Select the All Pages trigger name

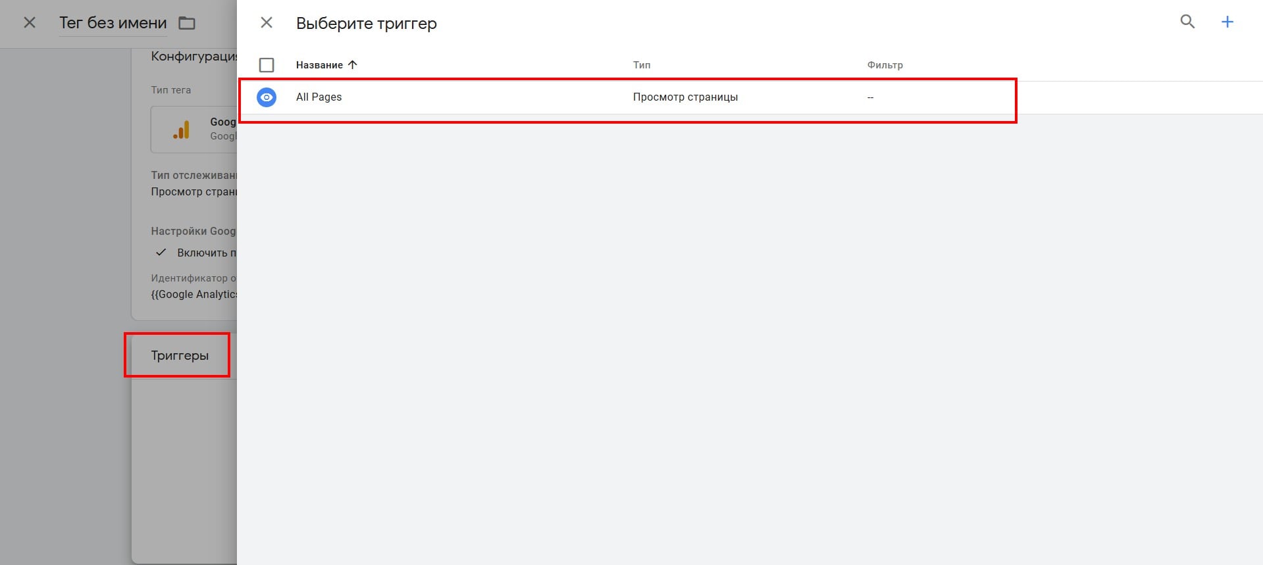tap(319, 97)
